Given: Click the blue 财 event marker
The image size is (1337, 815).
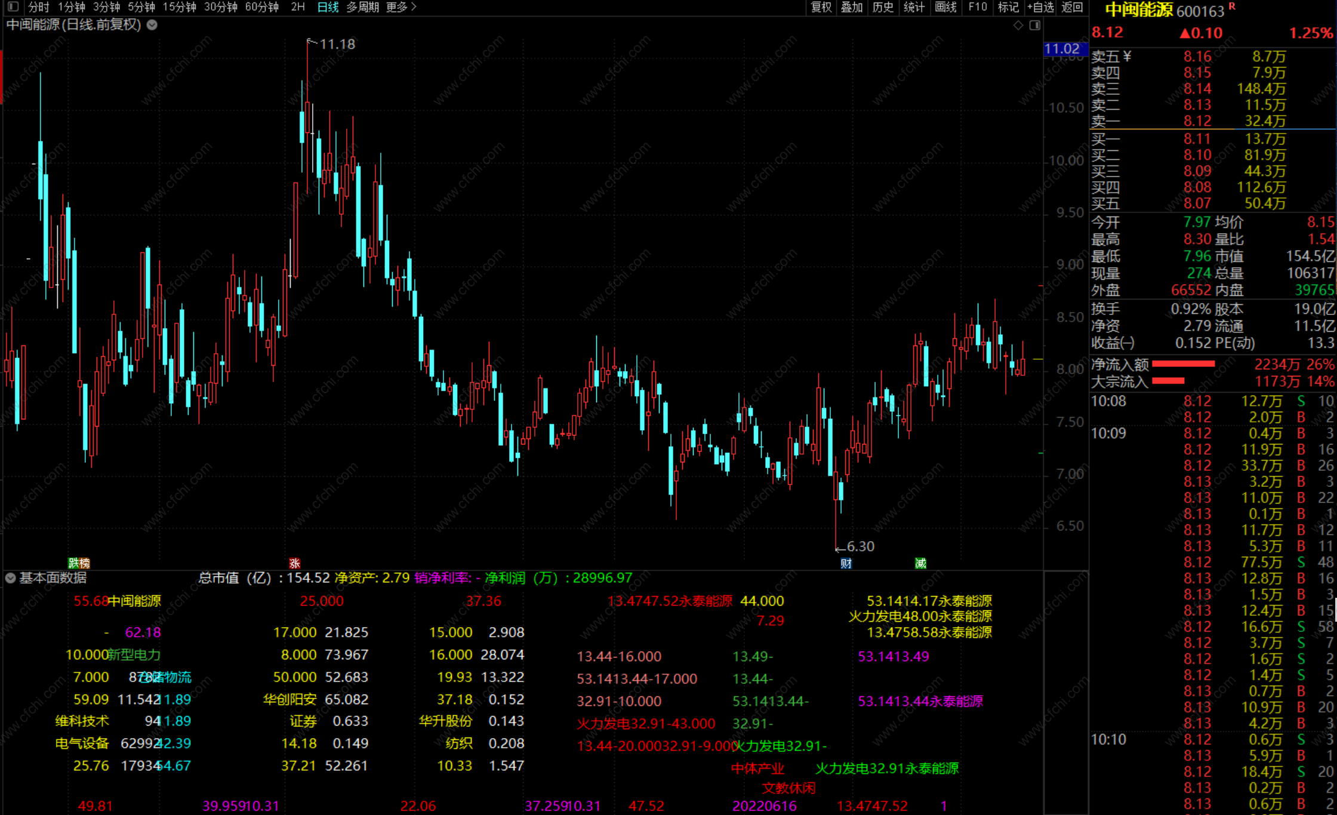Looking at the screenshot, I should pos(846,563).
